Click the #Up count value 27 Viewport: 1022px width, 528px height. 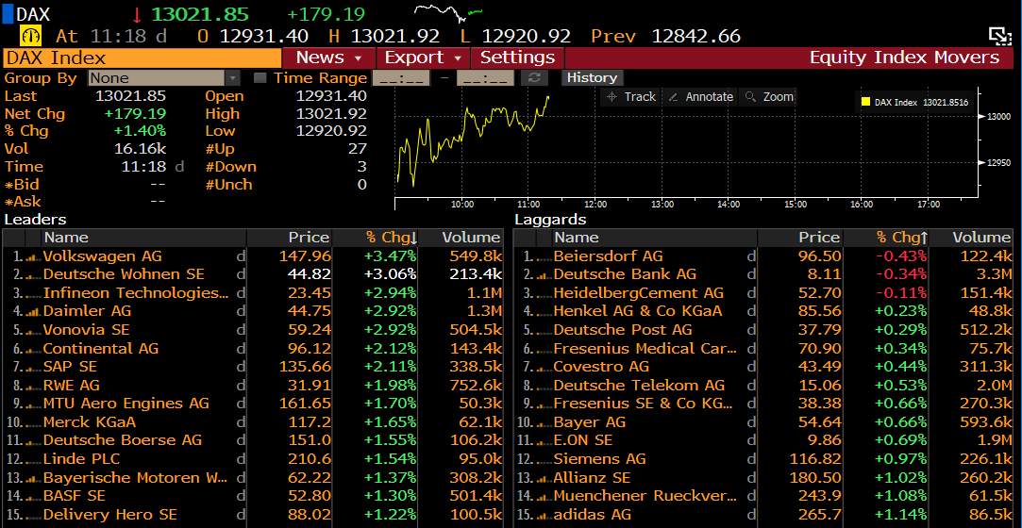coord(357,149)
